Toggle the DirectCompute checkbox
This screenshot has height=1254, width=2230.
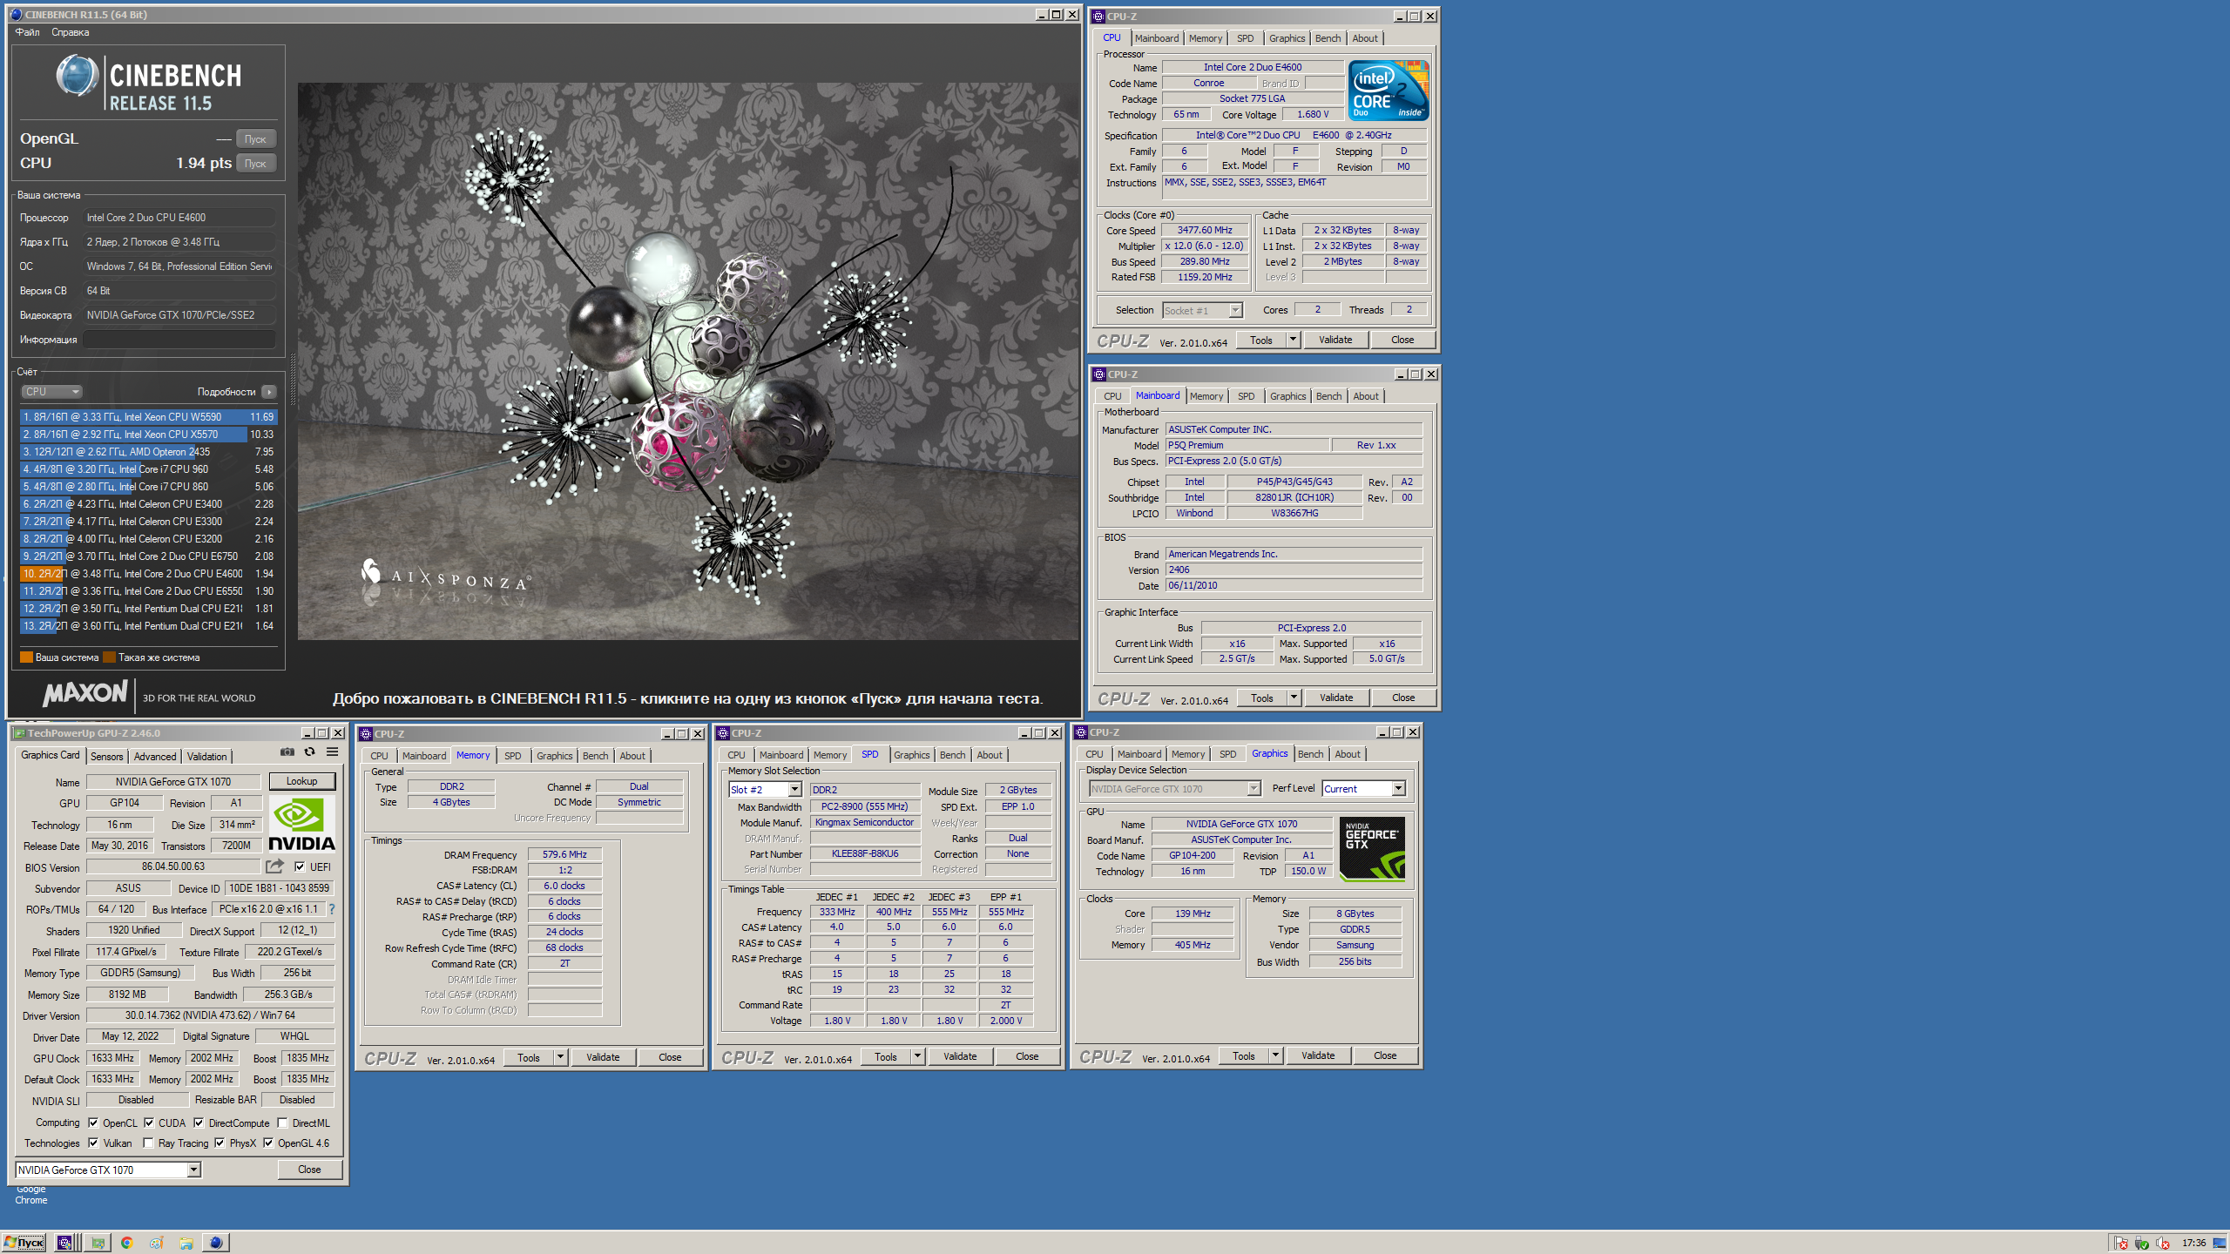pyautogui.click(x=199, y=1123)
